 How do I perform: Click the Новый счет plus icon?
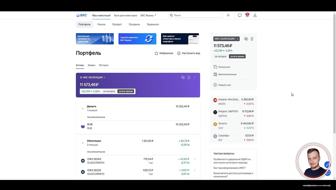coord(215,85)
